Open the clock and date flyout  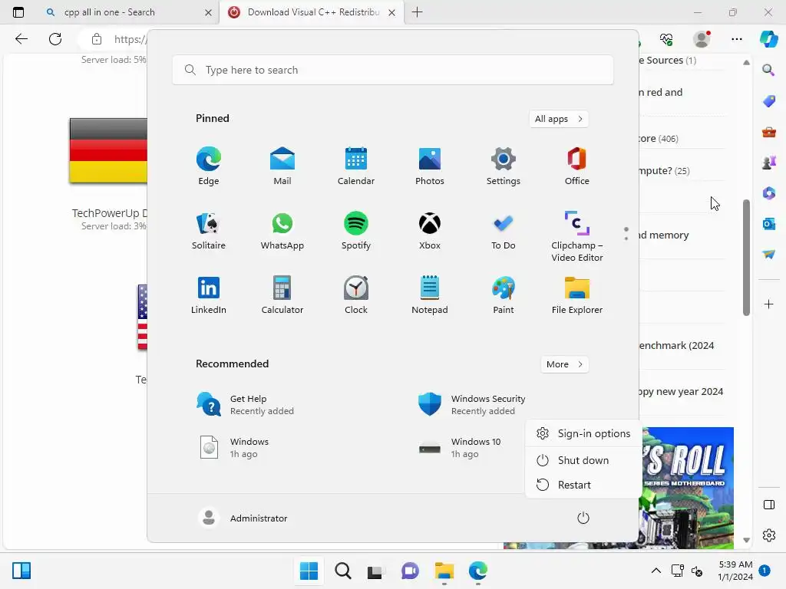click(x=735, y=571)
